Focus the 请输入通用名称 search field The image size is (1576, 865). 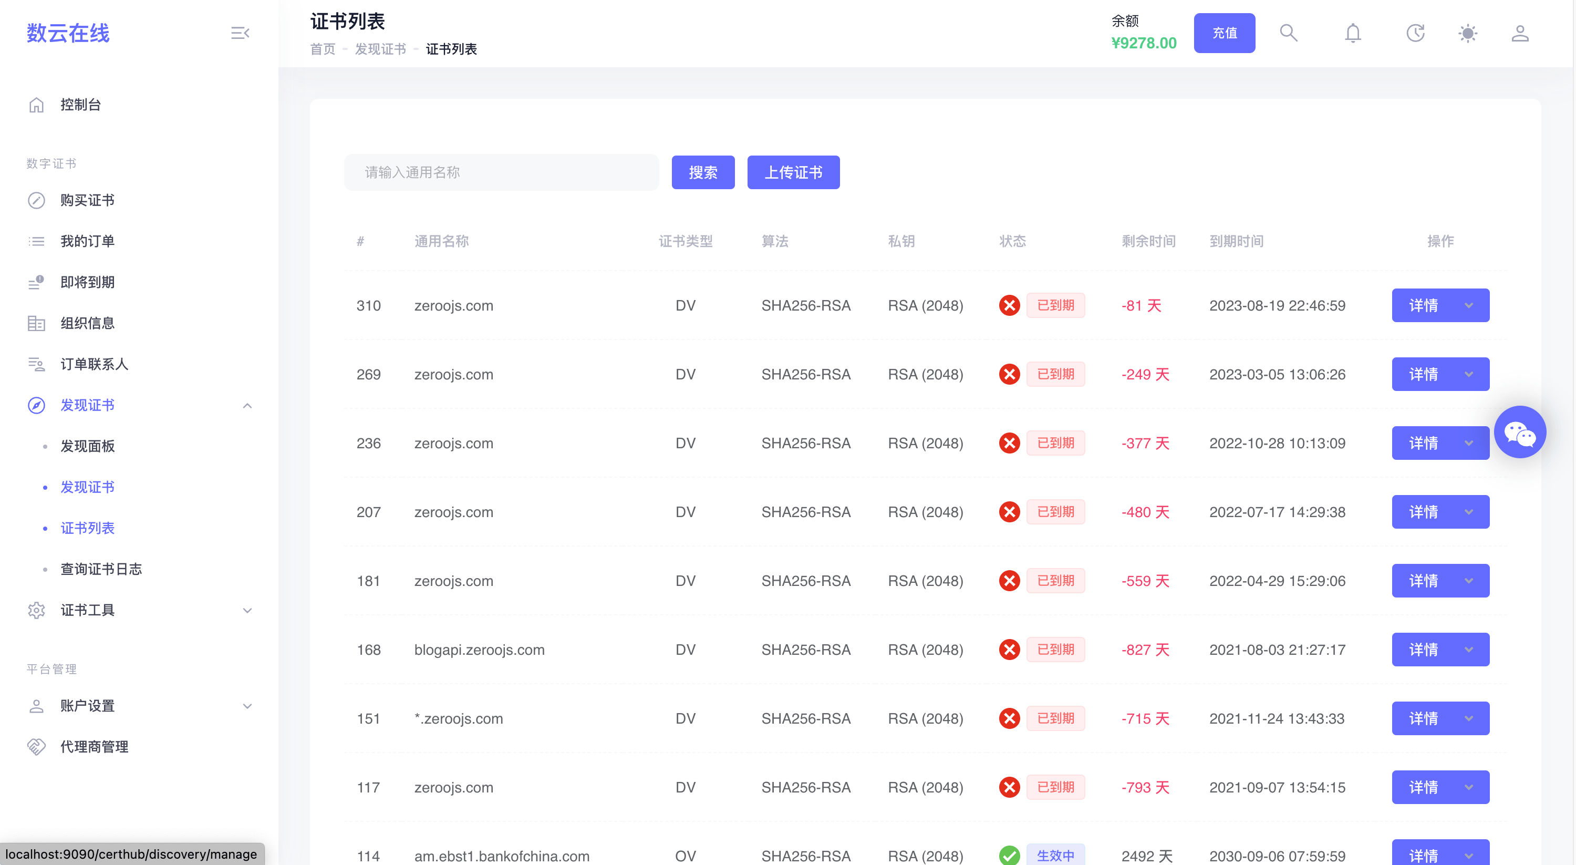(501, 173)
